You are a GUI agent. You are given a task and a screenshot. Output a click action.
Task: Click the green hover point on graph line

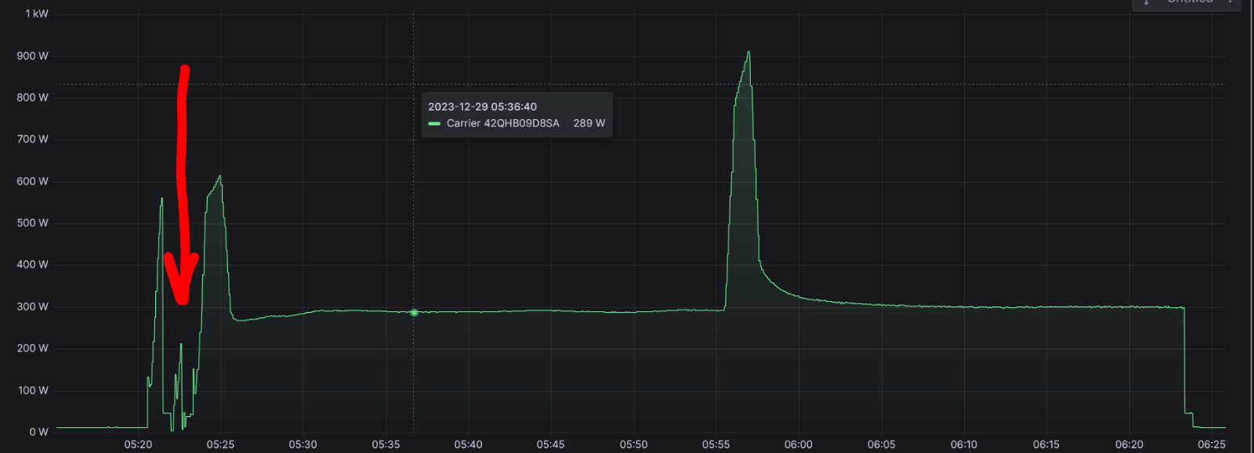(x=414, y=313)
